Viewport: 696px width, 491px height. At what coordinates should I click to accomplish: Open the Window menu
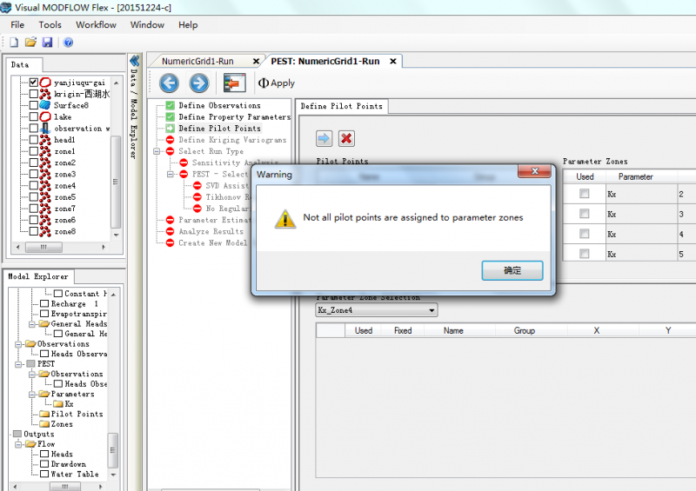(x=147, y=25)
